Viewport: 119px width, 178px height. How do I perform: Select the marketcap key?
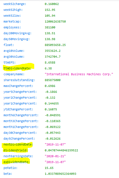(x=12, y=22)
